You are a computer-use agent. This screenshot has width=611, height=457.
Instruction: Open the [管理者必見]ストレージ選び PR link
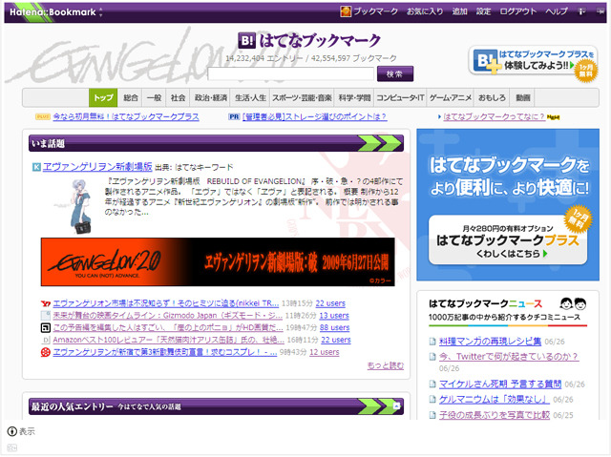point(314,116)
